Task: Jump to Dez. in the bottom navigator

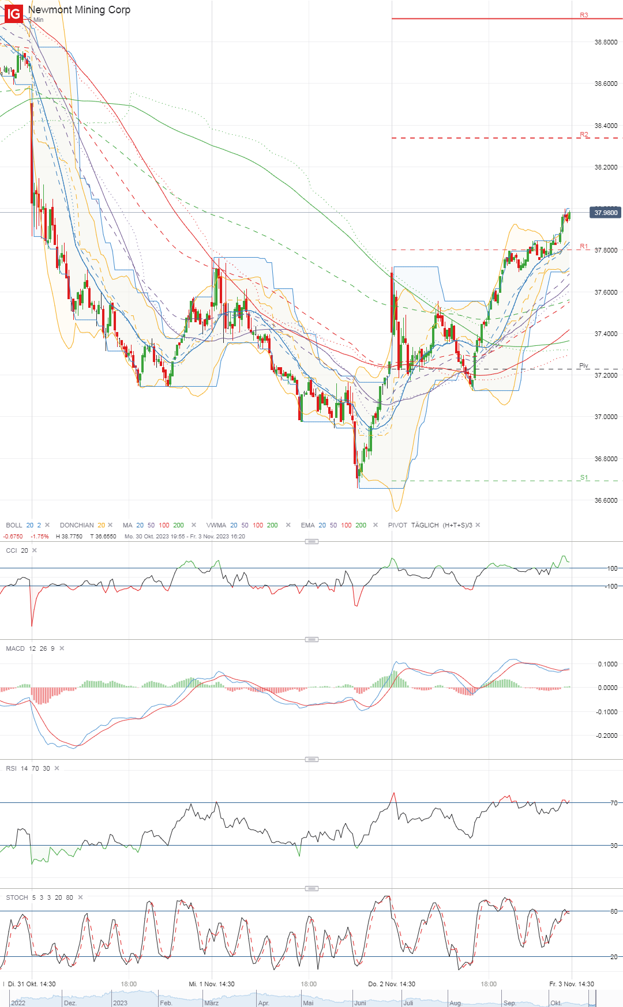Action: pyautogui.click(x=70, y=1003)
